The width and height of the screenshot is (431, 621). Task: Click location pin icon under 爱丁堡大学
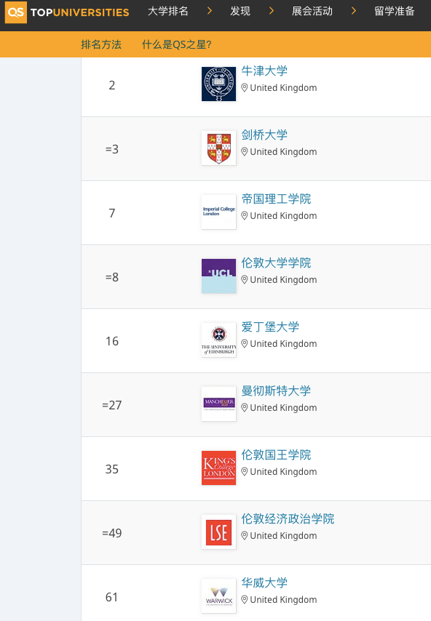tap(245, 344)
